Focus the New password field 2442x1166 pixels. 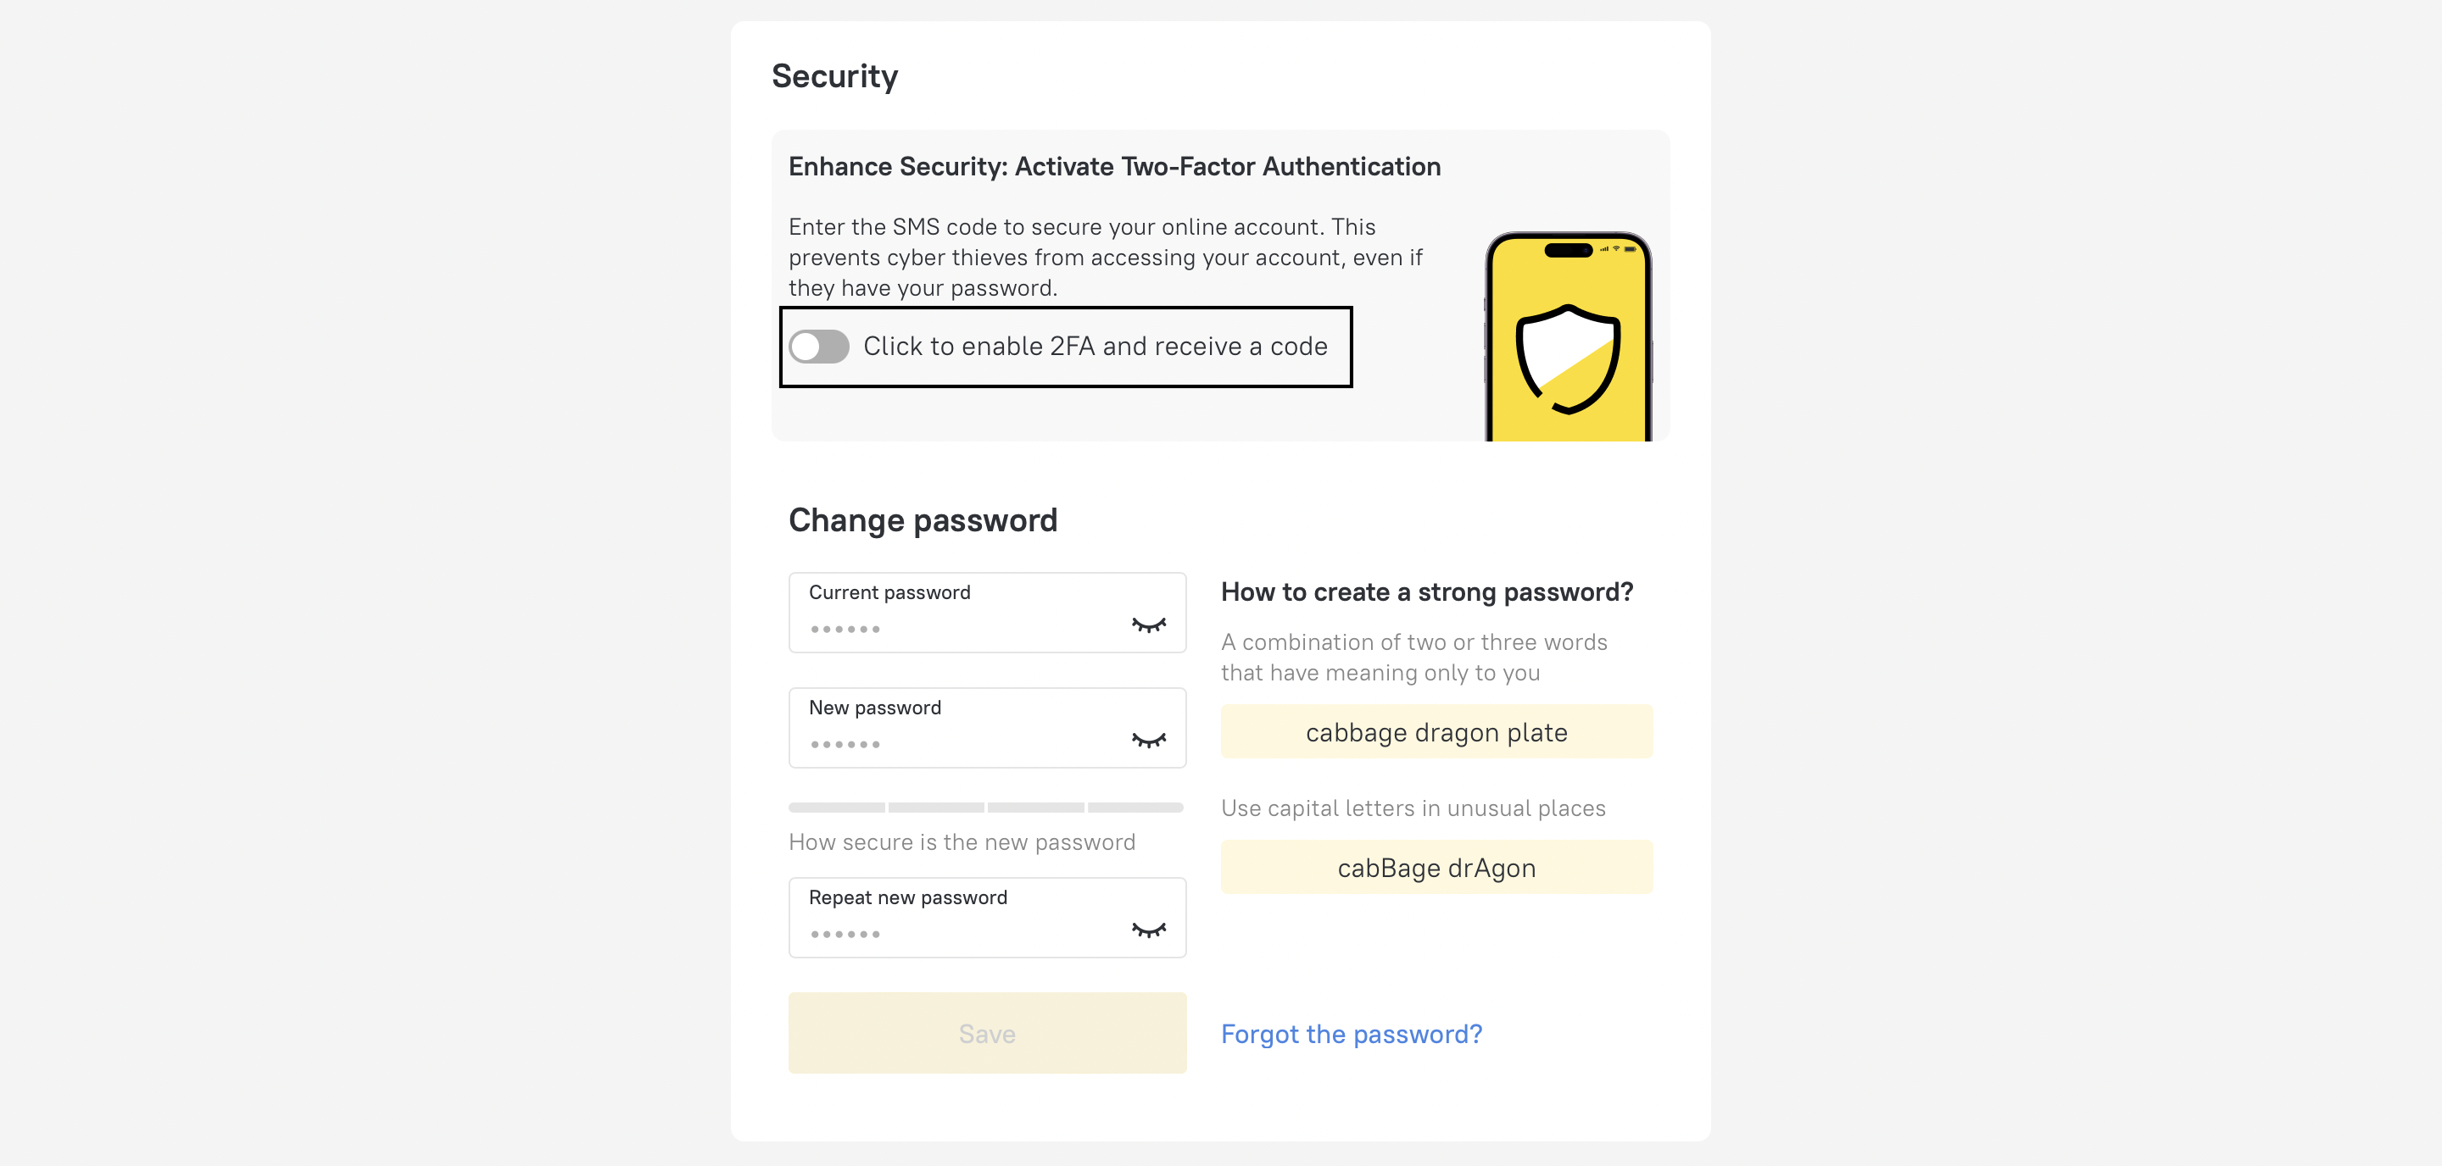tap(957, 741)
